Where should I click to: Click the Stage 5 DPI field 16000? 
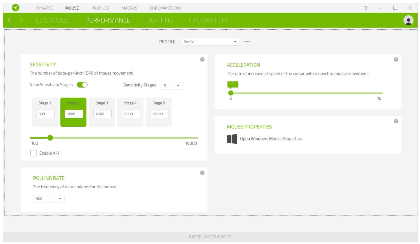click(159, 114)
